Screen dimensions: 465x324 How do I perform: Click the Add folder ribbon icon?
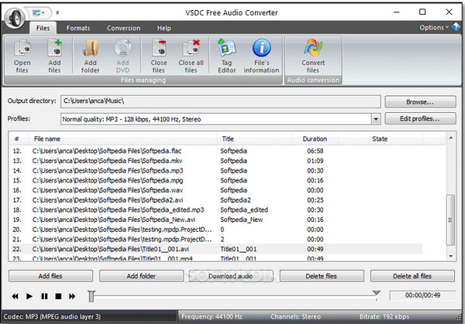(91, 56)
